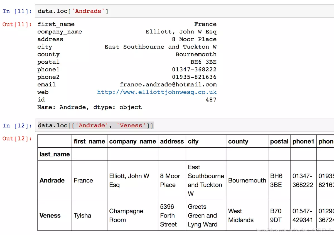Screen dimensions: 334x235
Task: Click the id value 487
Action: click(x=211, y=100)
